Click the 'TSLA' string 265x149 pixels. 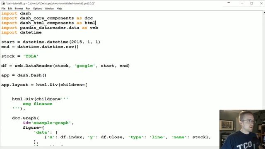(x=31, y=56)
